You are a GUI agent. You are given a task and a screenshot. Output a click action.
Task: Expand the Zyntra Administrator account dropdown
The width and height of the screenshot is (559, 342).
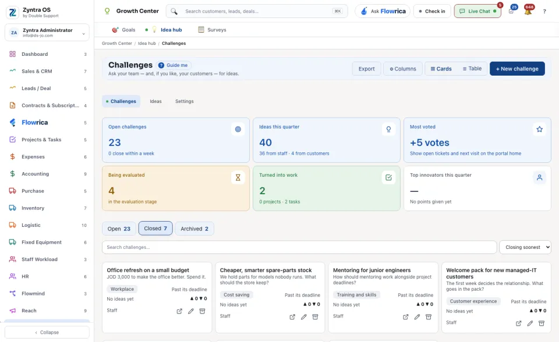[x=47, y=33]
